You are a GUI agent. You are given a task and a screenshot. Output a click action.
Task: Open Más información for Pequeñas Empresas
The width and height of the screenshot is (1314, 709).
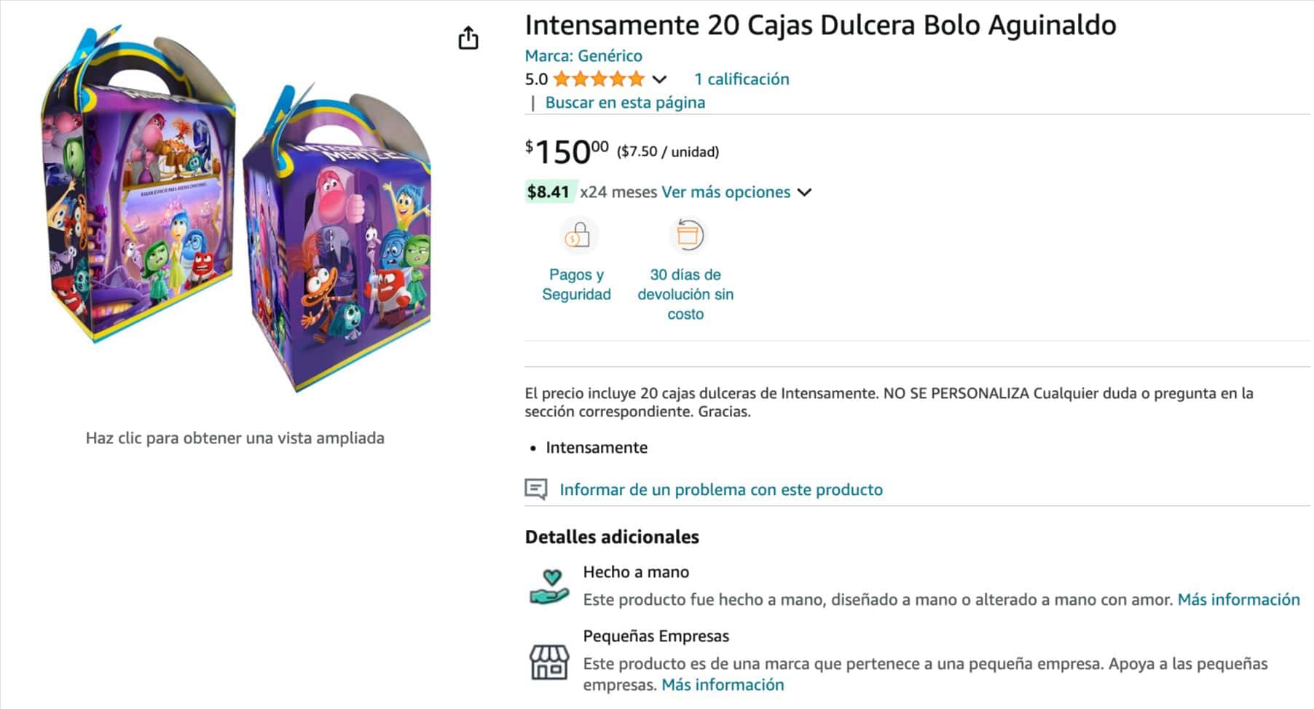point(723,685)
